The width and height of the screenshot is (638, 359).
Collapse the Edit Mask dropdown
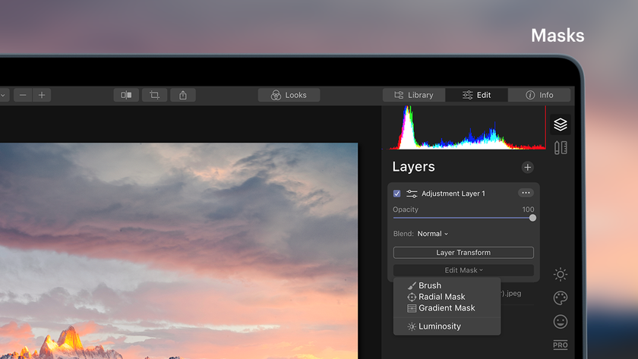coord(463,270)
